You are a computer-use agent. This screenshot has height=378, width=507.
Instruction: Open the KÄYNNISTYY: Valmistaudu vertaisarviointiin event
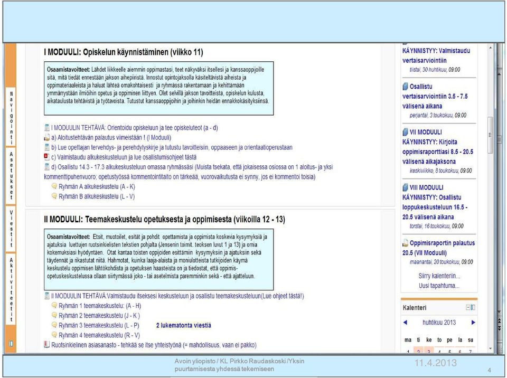pyautogui.click(x=436, y=55)
